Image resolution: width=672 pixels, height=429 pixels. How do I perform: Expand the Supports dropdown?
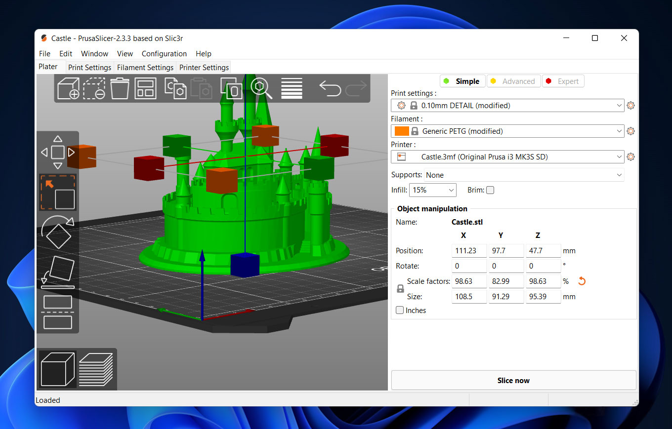524,175
